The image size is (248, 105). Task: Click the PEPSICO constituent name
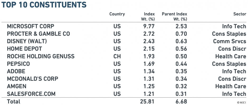tap(18, 64)
